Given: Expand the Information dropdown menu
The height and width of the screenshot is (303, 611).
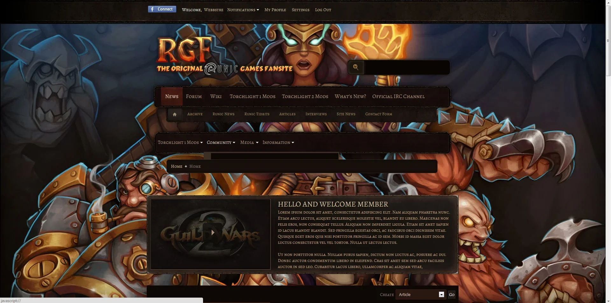Looking at the screenshot, I should (x=278, y=143).
